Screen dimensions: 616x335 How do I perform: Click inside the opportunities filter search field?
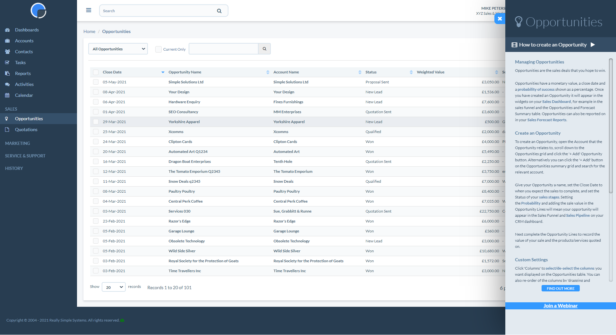click(224, 49)
